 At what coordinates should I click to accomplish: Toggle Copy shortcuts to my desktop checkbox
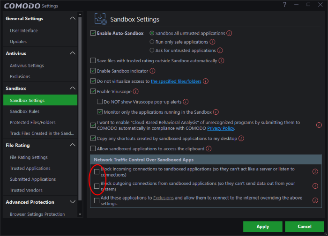(x=93, y=138)
